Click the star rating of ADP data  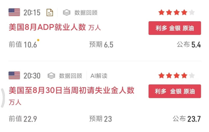tap(176, 12)
